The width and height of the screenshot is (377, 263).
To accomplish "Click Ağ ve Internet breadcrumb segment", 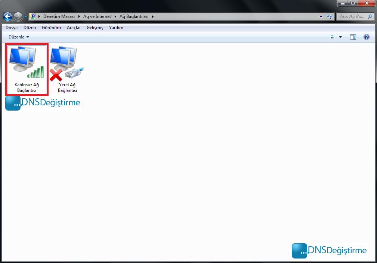I will (x=97, y=16).
